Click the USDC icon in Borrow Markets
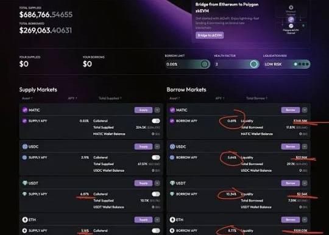The image size is (329, 235). [x=172, y=147]
